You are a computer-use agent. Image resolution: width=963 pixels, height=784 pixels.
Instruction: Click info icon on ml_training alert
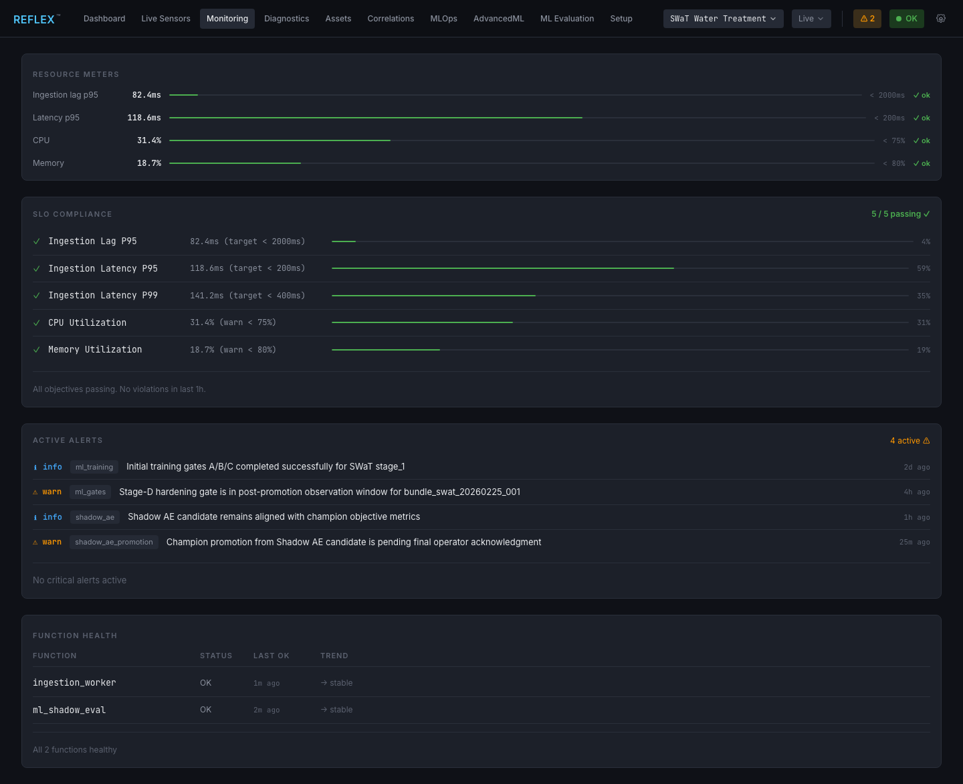click(x=35, y=468)
